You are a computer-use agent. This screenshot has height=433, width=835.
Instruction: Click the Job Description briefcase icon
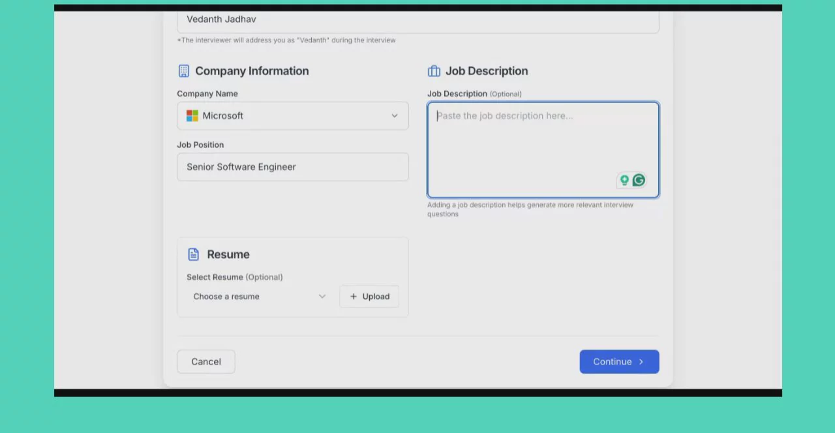click(434, 71)
